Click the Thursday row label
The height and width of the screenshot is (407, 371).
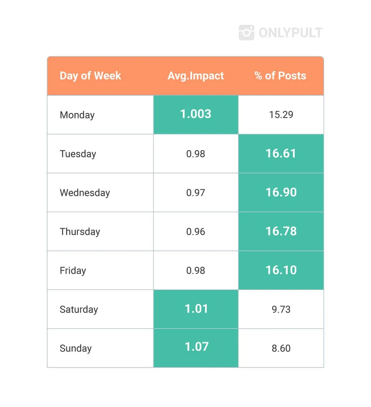click(x=80, y=232)
